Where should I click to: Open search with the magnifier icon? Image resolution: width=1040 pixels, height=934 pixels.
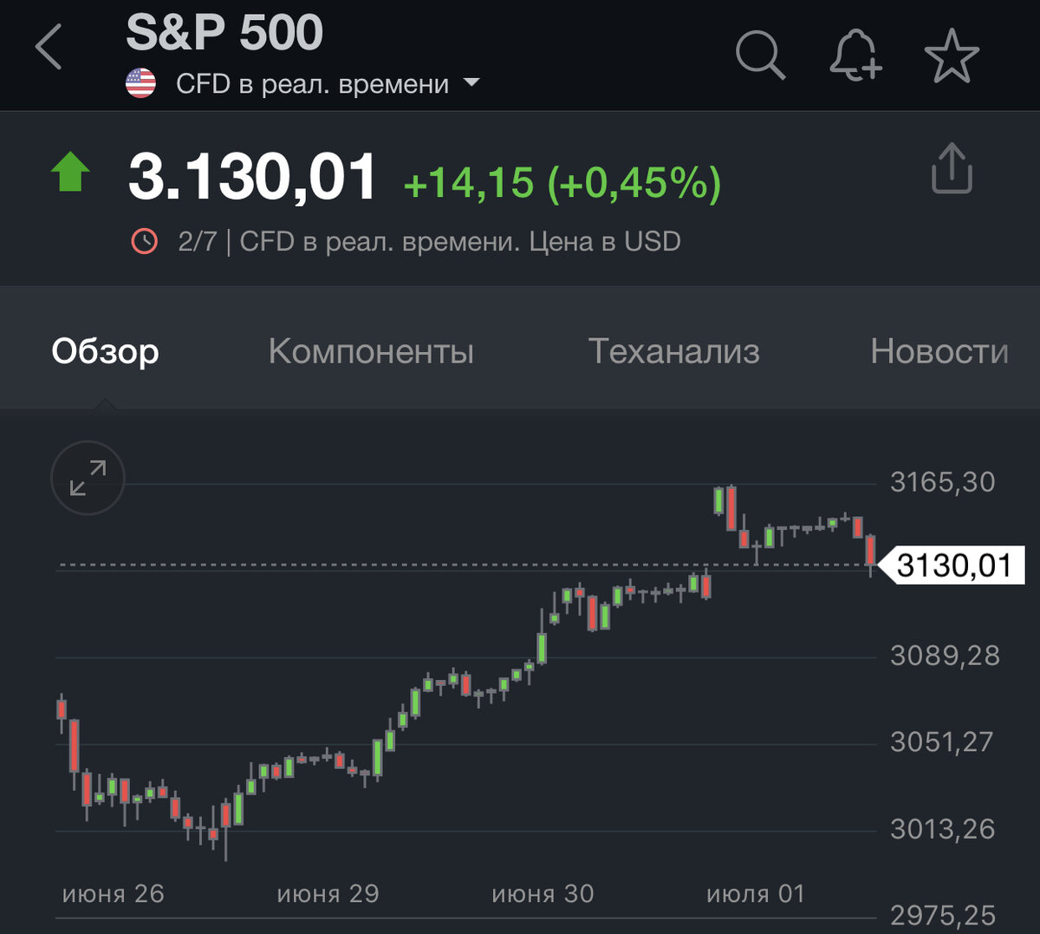(x=760, y=55)
